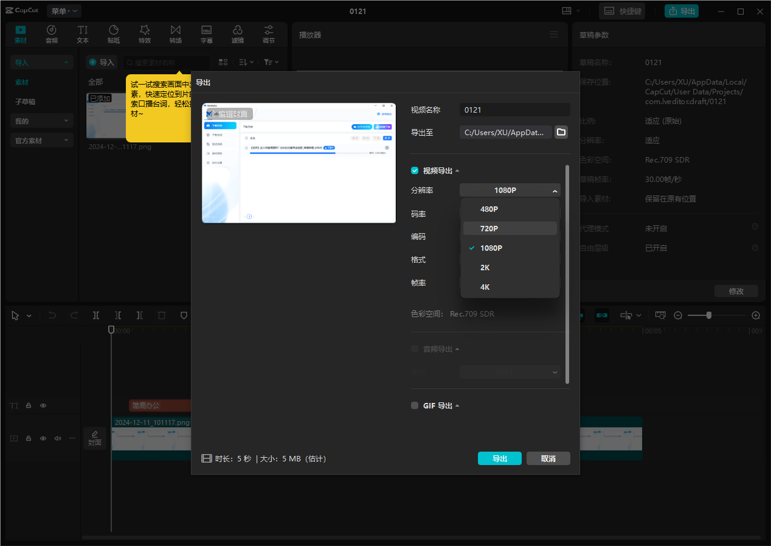Click the trim left of playhead icon
Viewport: 771px width, 546px height.
pos(118,315)
